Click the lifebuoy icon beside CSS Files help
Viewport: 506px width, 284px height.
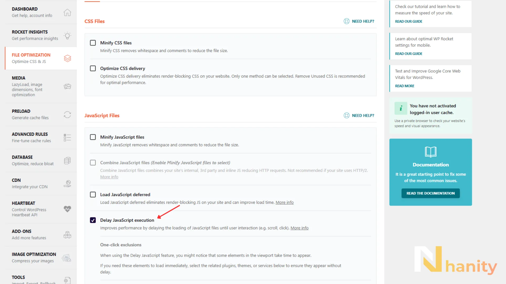tap(347, 21)
